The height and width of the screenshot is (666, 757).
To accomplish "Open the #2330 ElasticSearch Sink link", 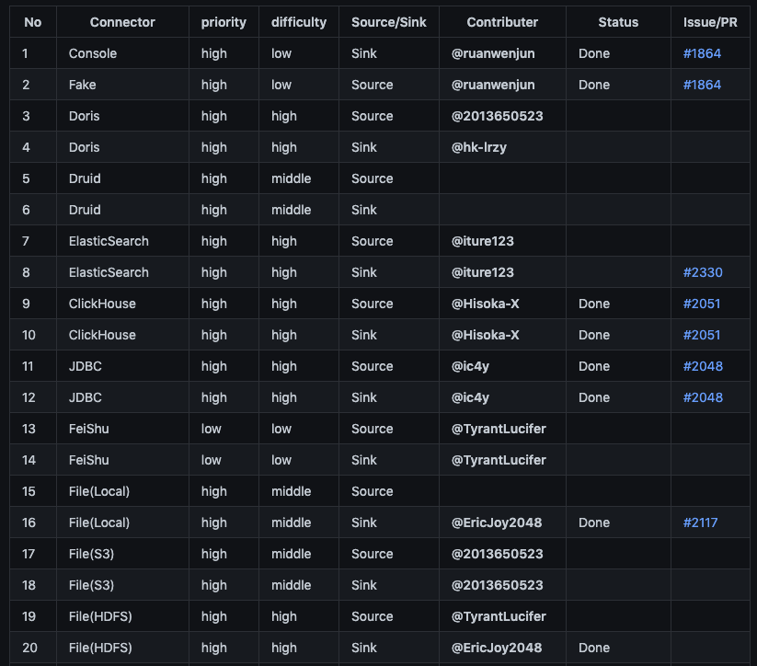I will coord(702,272).
